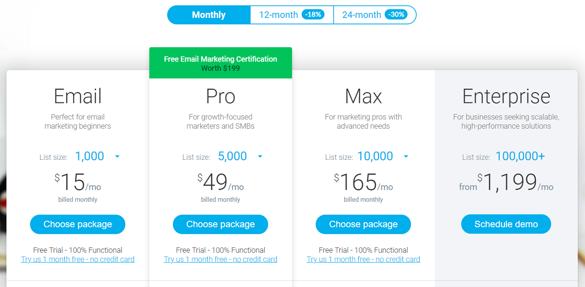This screenshot has width=585, height=287.
Task: Schedule demo for Enterprise plan
Action: [x=506, y=224]
